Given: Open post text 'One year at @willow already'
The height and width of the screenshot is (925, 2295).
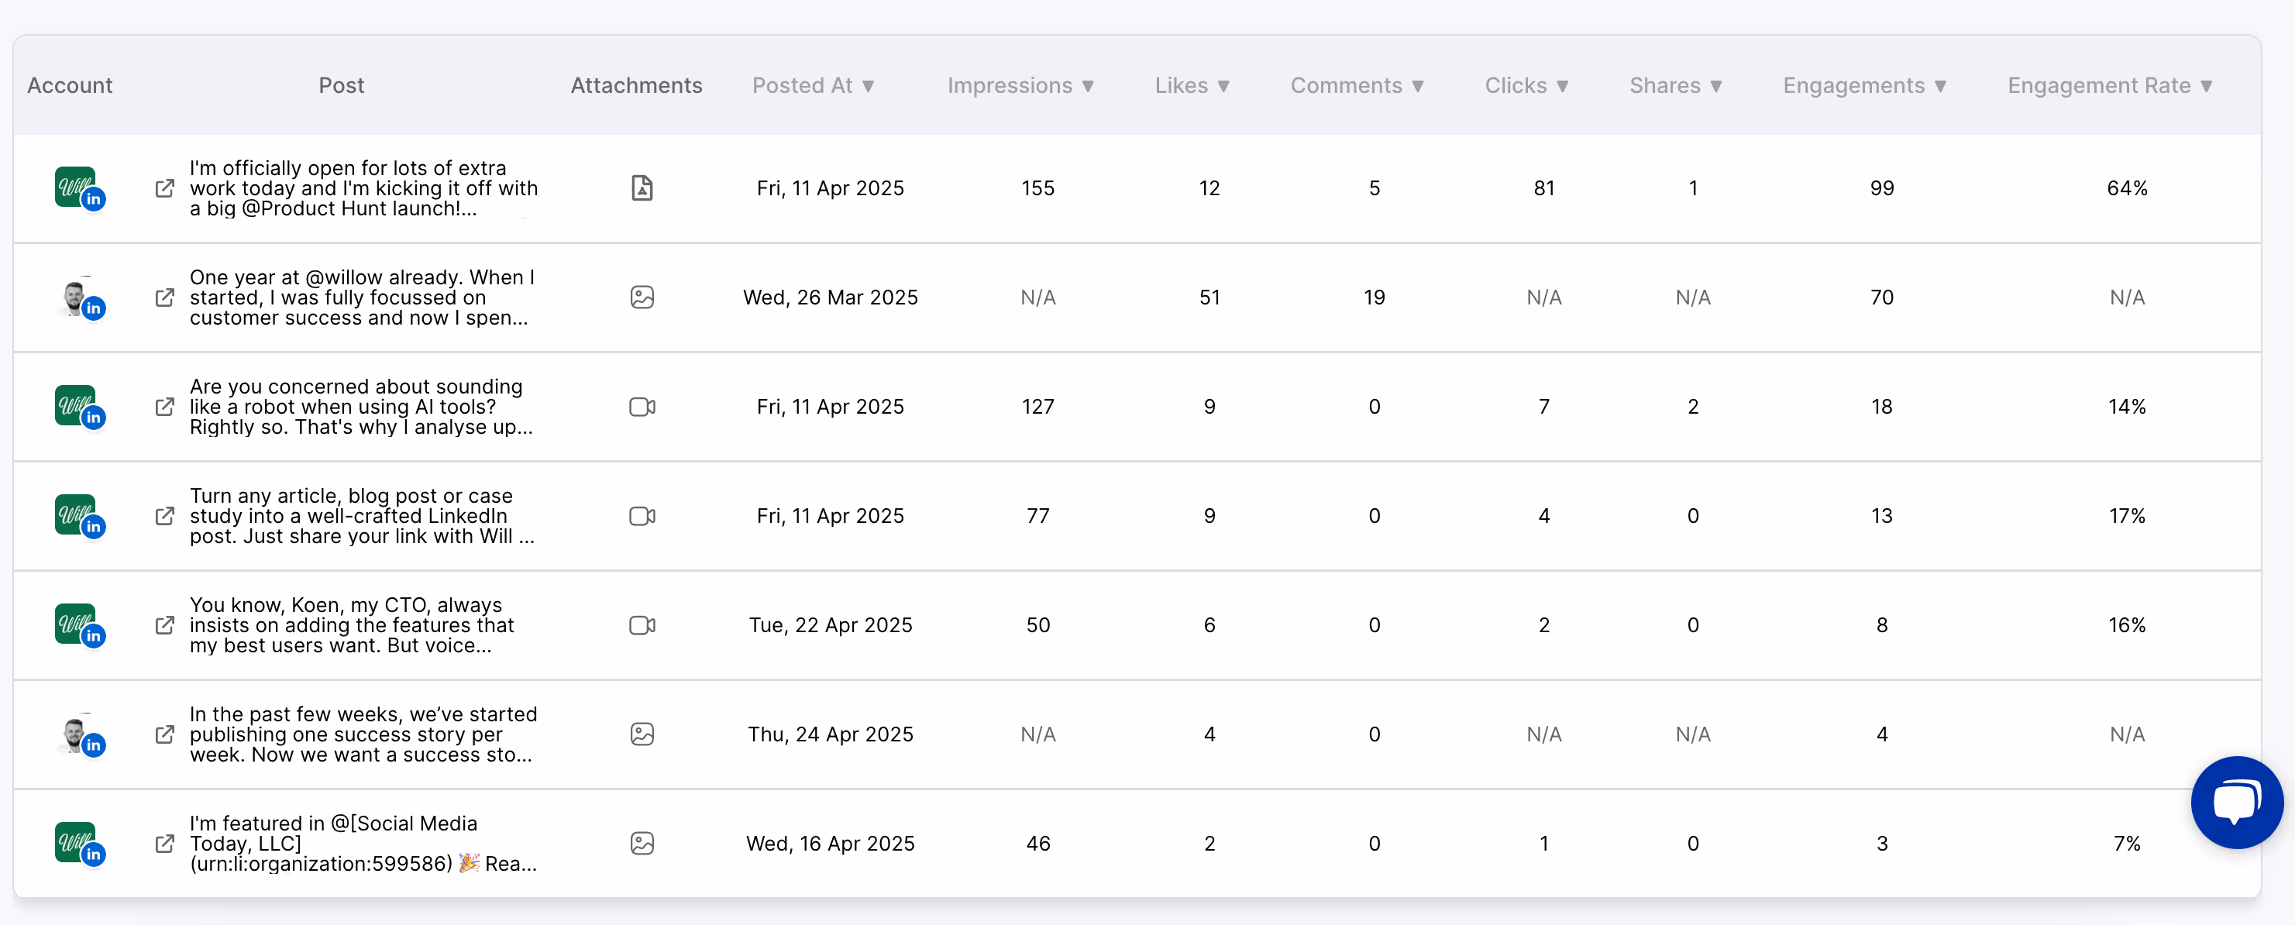Looking at the screenshot, I should click(x=362, y=297).
